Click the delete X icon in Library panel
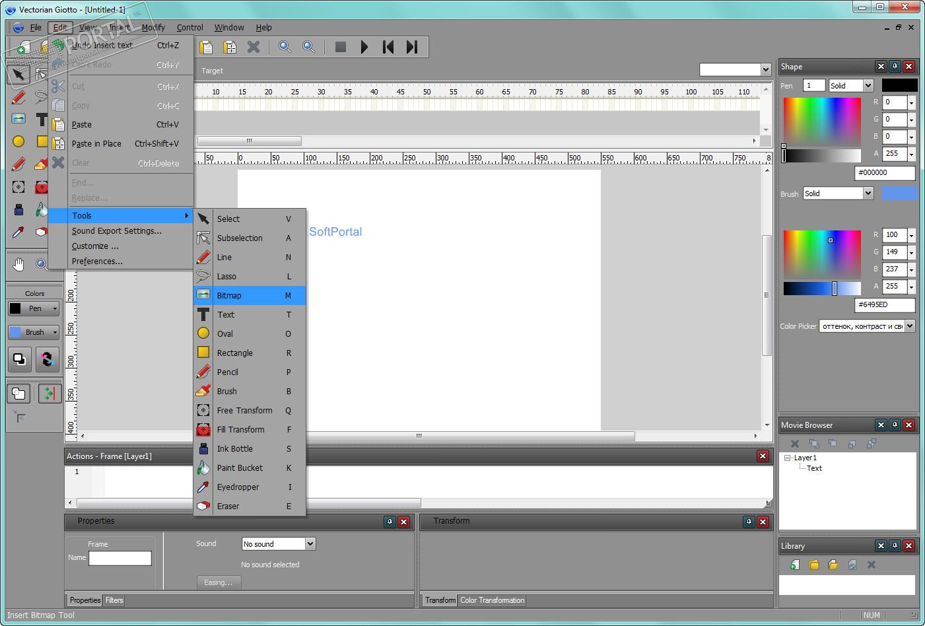The width and height of the screenshot is (925, 626). [x=872, y=565]
